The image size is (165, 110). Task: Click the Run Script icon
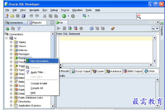[64, 29]
